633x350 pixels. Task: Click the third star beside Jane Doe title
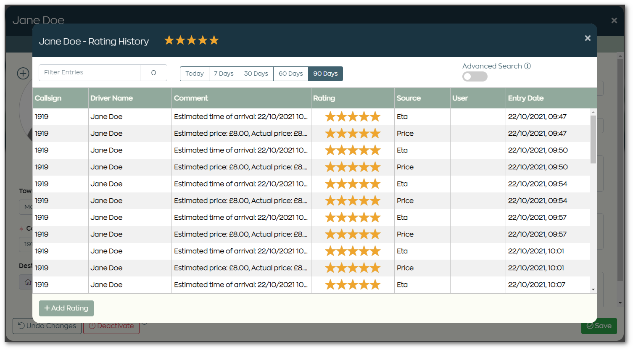pyautogui.click(x=191, y=40)
